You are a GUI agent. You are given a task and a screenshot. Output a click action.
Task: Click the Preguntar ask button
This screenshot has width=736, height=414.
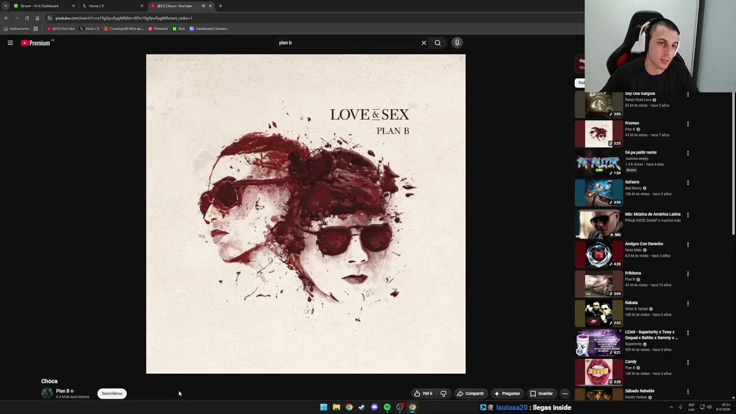click(x=507, y=393)
